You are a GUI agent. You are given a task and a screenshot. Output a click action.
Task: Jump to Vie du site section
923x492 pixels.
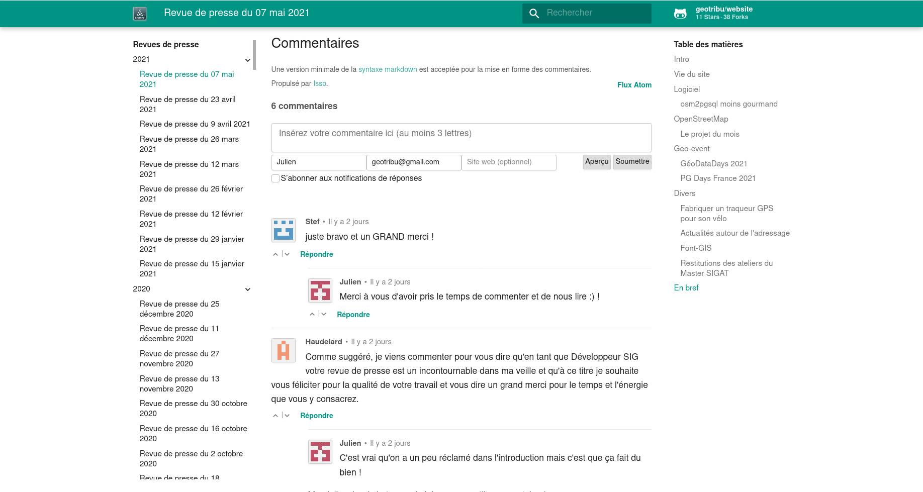click(692, 74)
